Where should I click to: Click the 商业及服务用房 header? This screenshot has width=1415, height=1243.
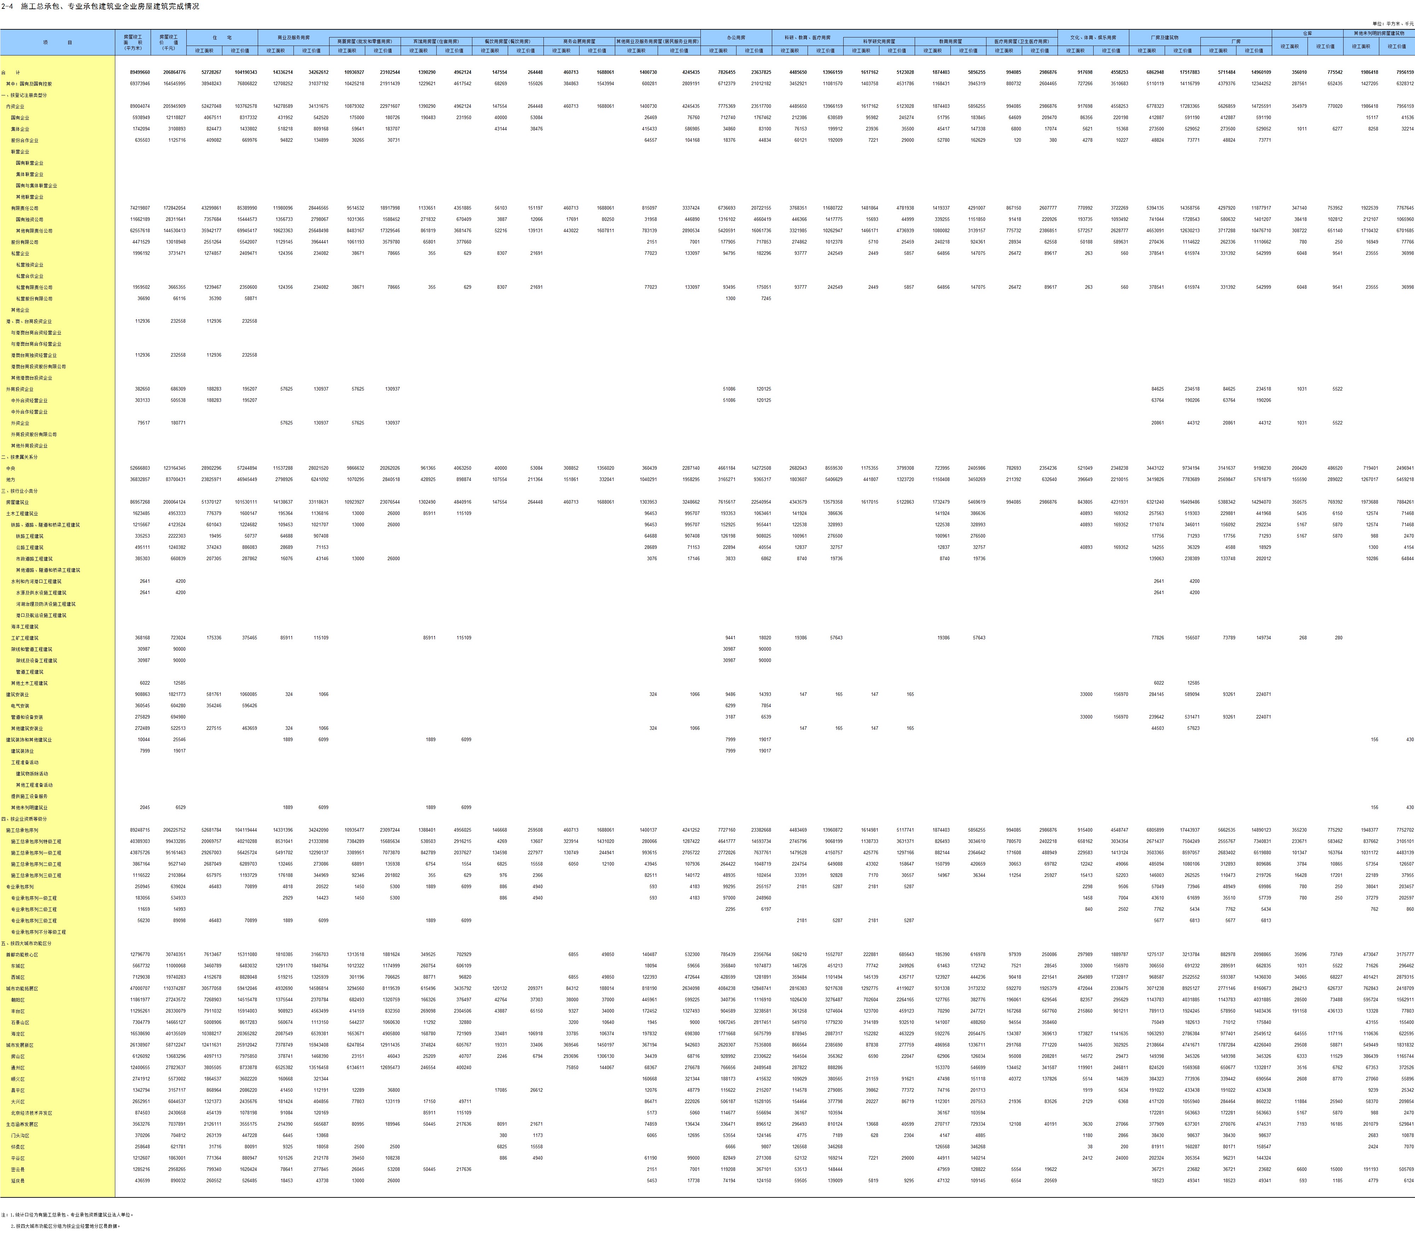coord(293,37)
